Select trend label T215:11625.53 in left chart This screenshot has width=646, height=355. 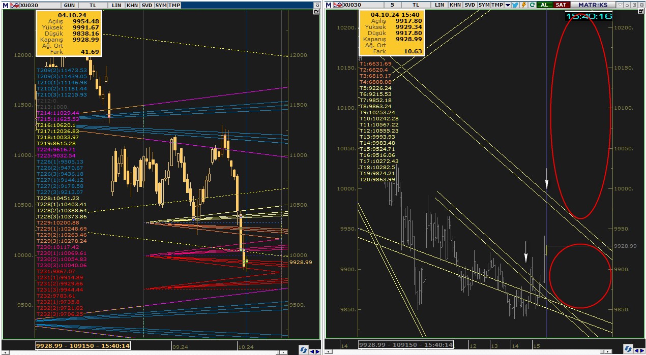pos(57,119)
